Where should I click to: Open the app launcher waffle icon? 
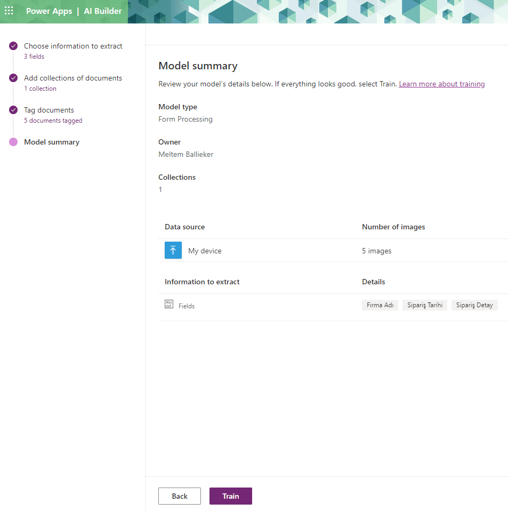9,11
